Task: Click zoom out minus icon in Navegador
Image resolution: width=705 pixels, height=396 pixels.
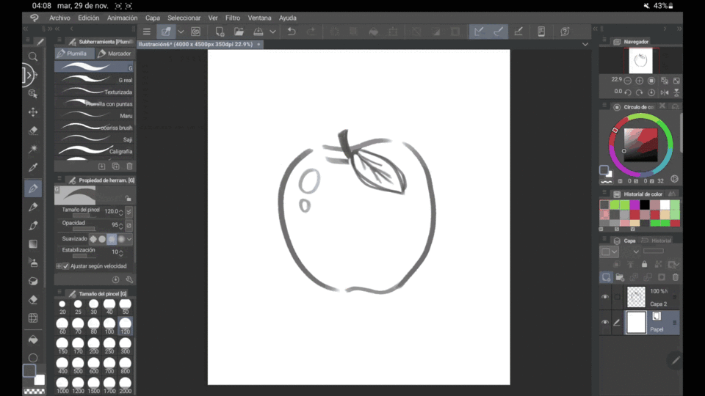Action: [628, 81]
